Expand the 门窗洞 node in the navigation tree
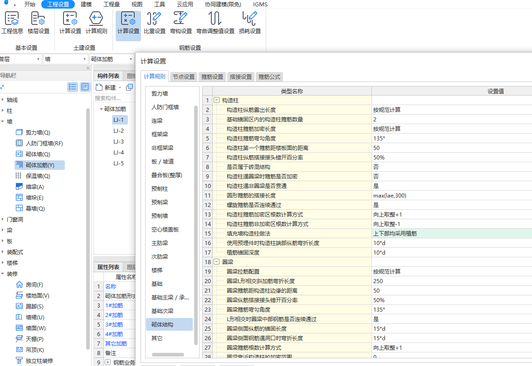The width and height of the screenshot is (532, 366). pyautogui.click(x=3, y=219)
